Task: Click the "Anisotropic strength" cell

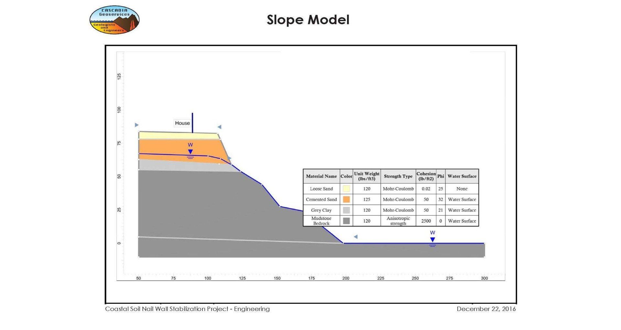Action: pos(398,221)
